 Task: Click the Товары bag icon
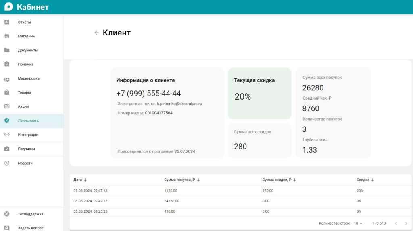tap(7, 92)
